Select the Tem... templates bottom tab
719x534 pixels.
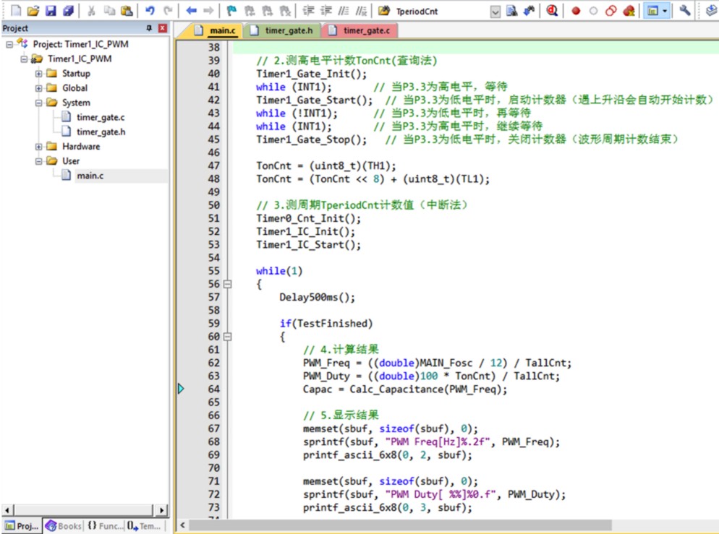145,526
